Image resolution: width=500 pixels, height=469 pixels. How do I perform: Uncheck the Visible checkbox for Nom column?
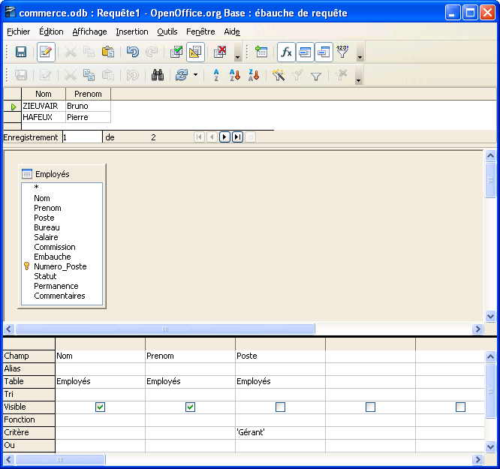tap(100, 407)
